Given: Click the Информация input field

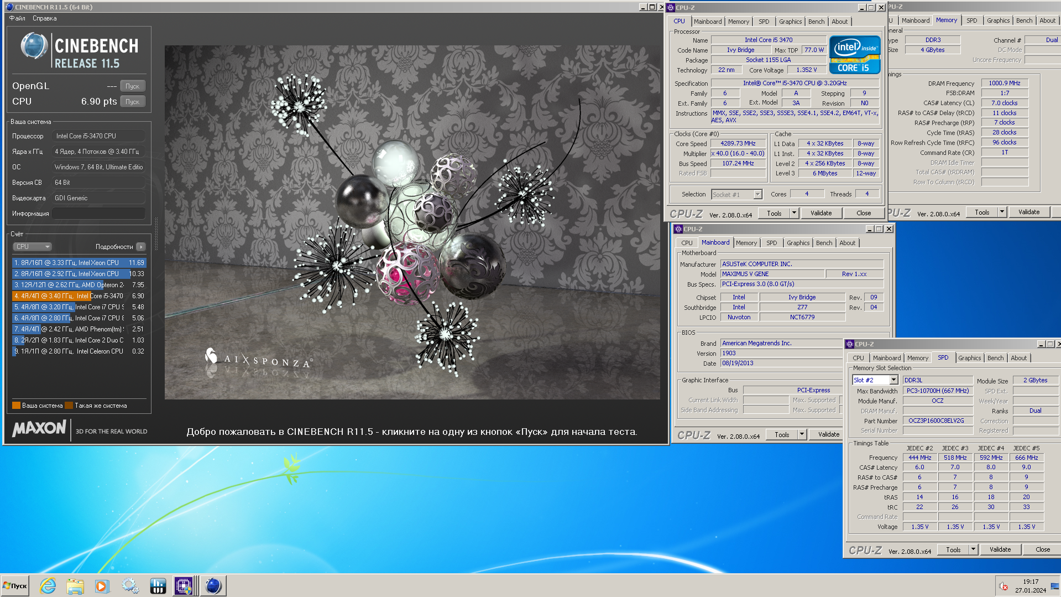Looking at the screenshot, I should tap(99, 214).
